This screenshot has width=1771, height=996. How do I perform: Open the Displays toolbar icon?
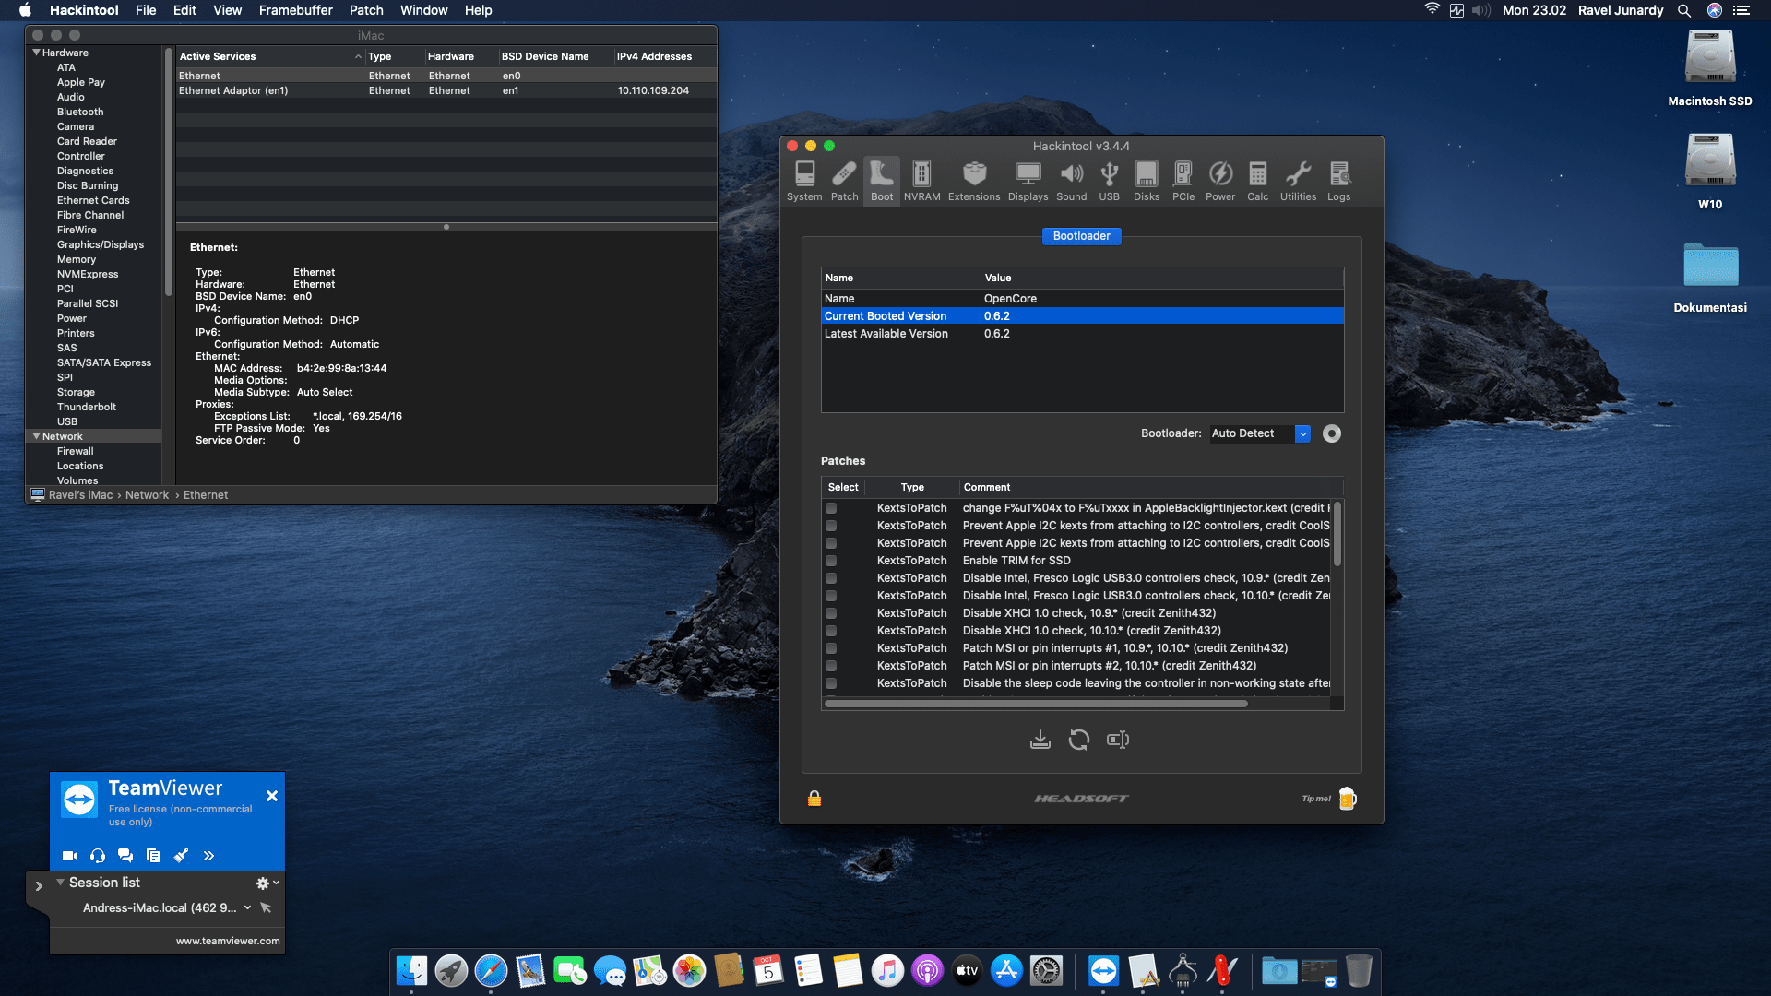point(1028,181)
